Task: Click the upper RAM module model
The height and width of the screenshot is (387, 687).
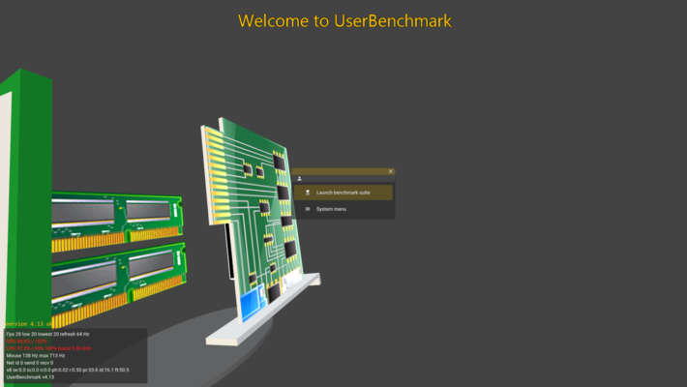Action: [x=117, y=221]
